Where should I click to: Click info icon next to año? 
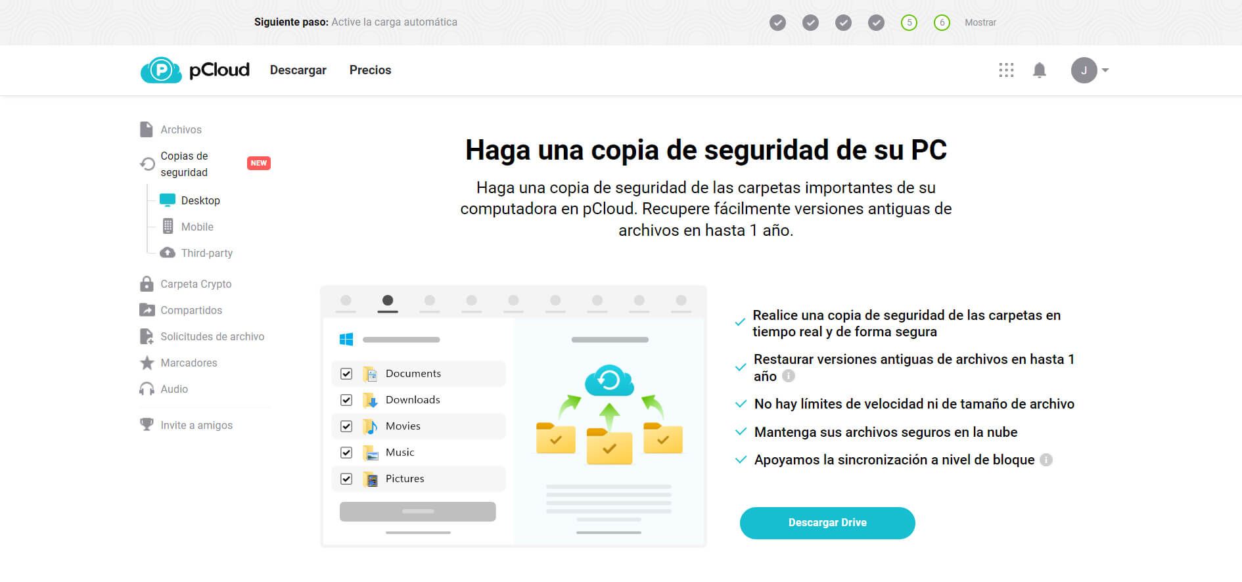tap(789, 376)
